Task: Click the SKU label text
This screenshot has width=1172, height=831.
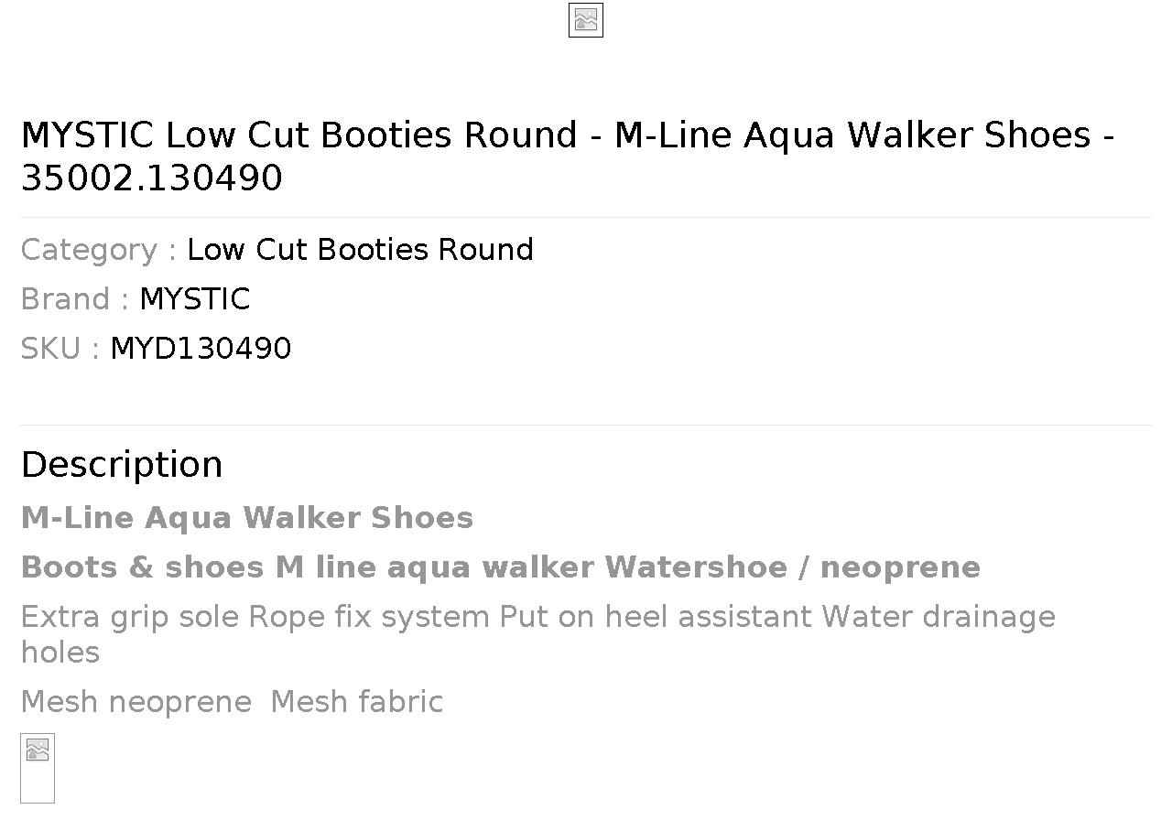Action: coord(60,349)
